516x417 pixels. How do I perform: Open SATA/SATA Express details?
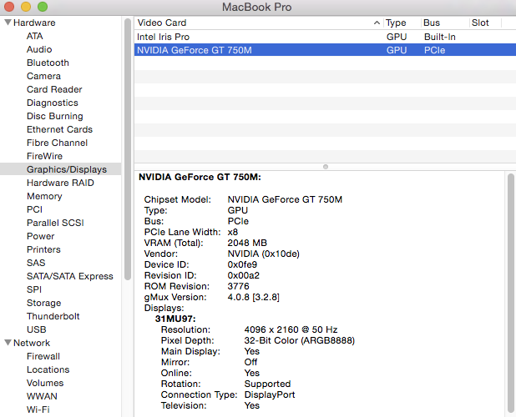click(70, 276)
